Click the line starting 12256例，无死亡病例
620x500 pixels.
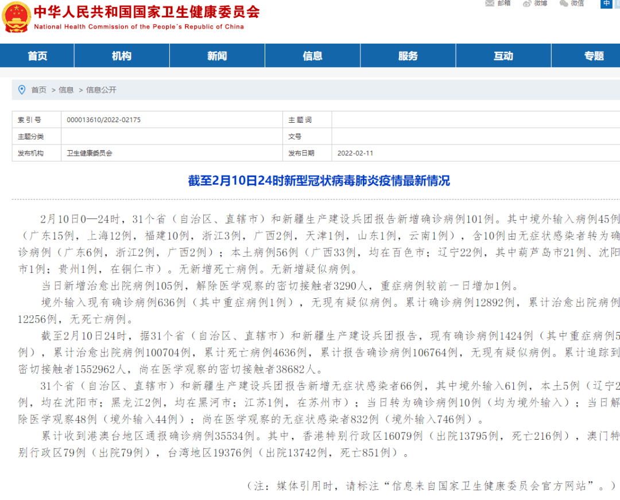tap(77, 319)
